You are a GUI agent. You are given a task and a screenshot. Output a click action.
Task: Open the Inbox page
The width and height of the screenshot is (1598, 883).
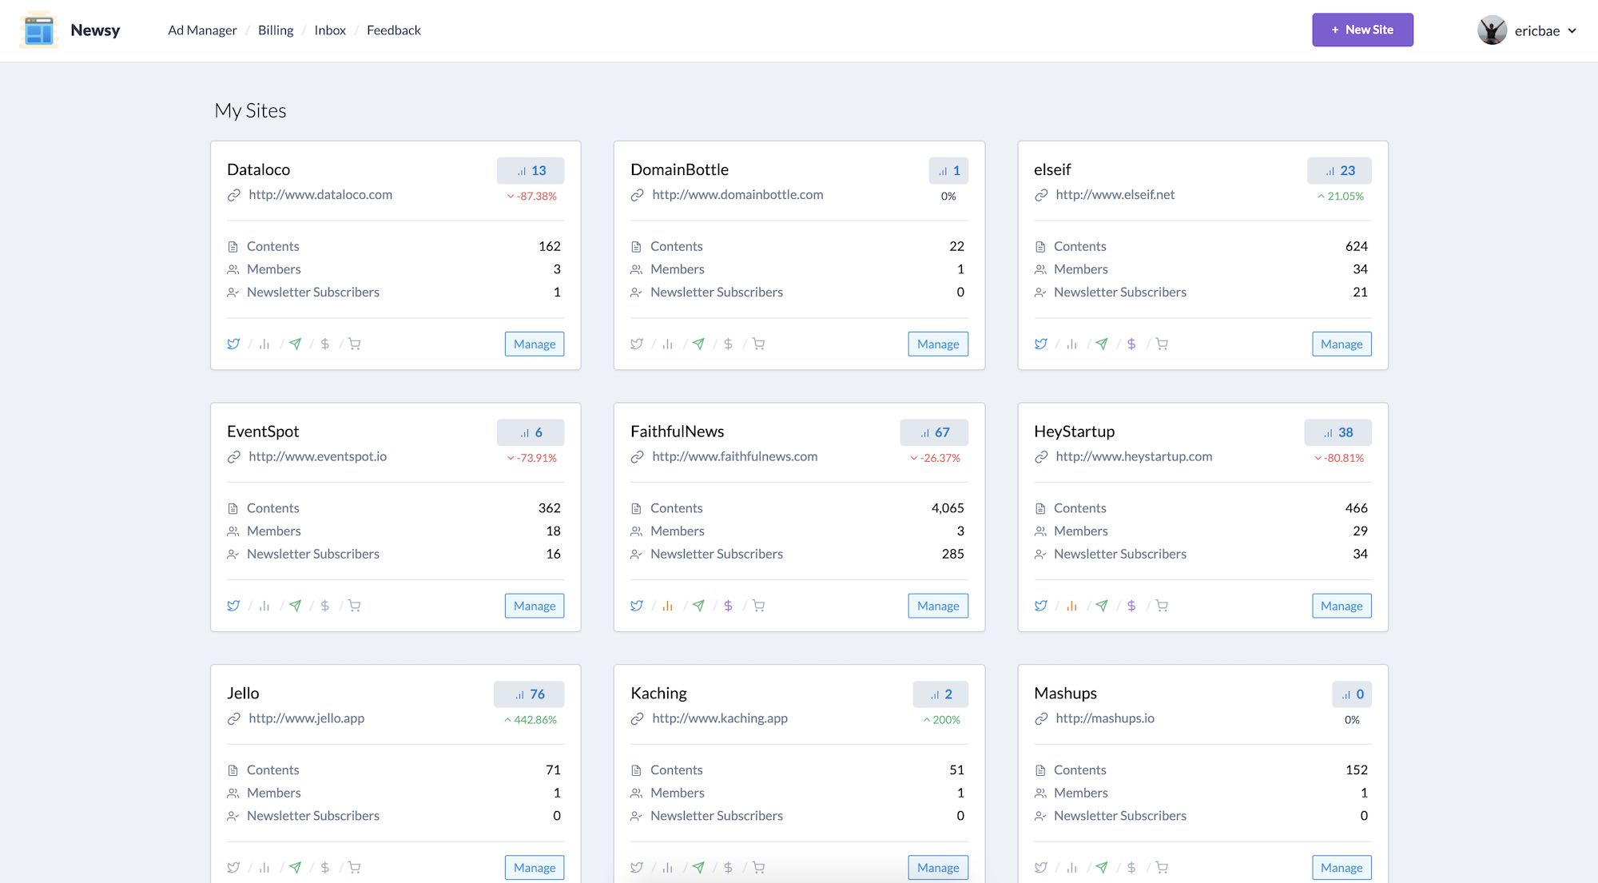[330, 30]
